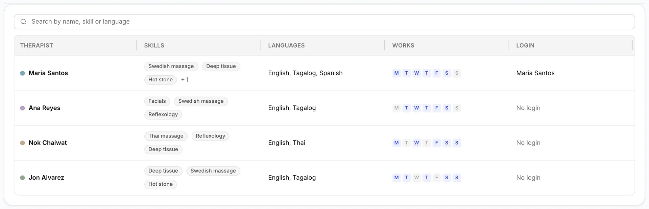
Task: Toggle Monday for Nok Chaiwat
Action: [x=396, y=143]
